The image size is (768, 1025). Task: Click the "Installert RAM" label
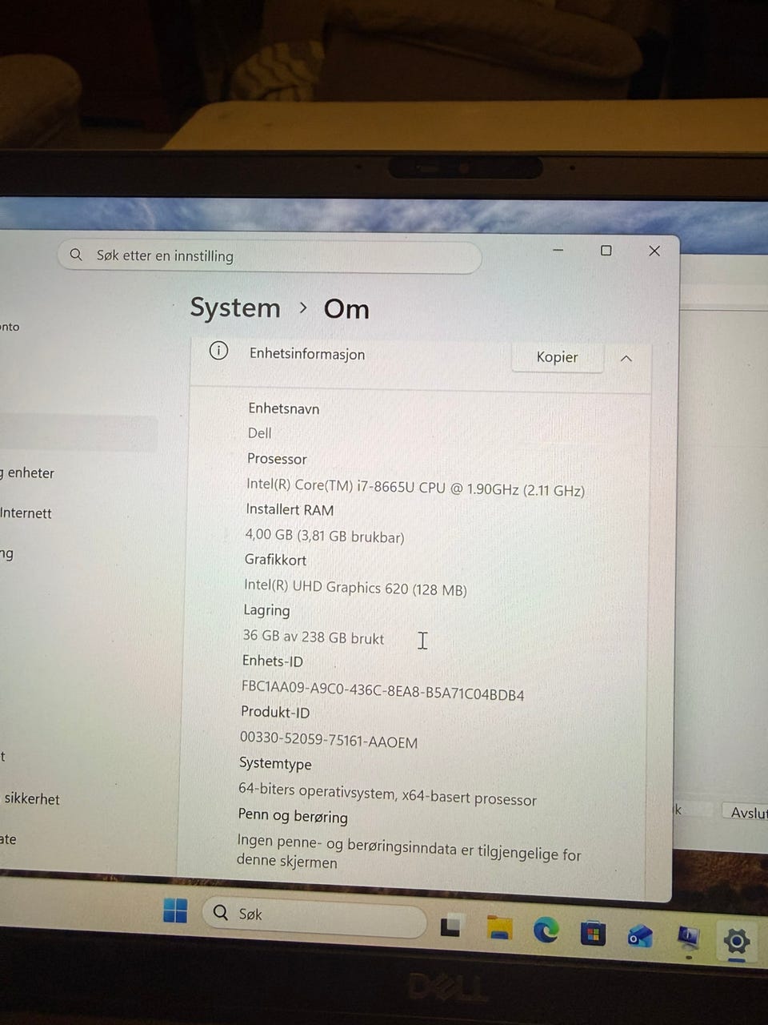click(x=290, y=509)
